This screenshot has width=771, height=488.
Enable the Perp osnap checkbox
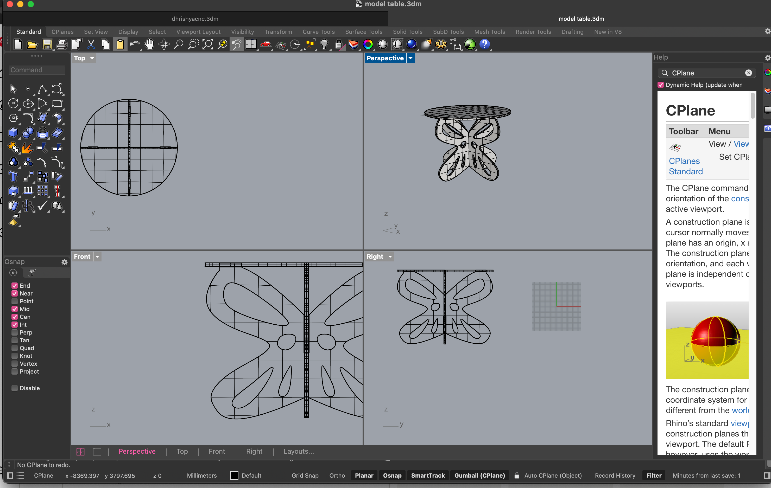click(x=15, y=332)
